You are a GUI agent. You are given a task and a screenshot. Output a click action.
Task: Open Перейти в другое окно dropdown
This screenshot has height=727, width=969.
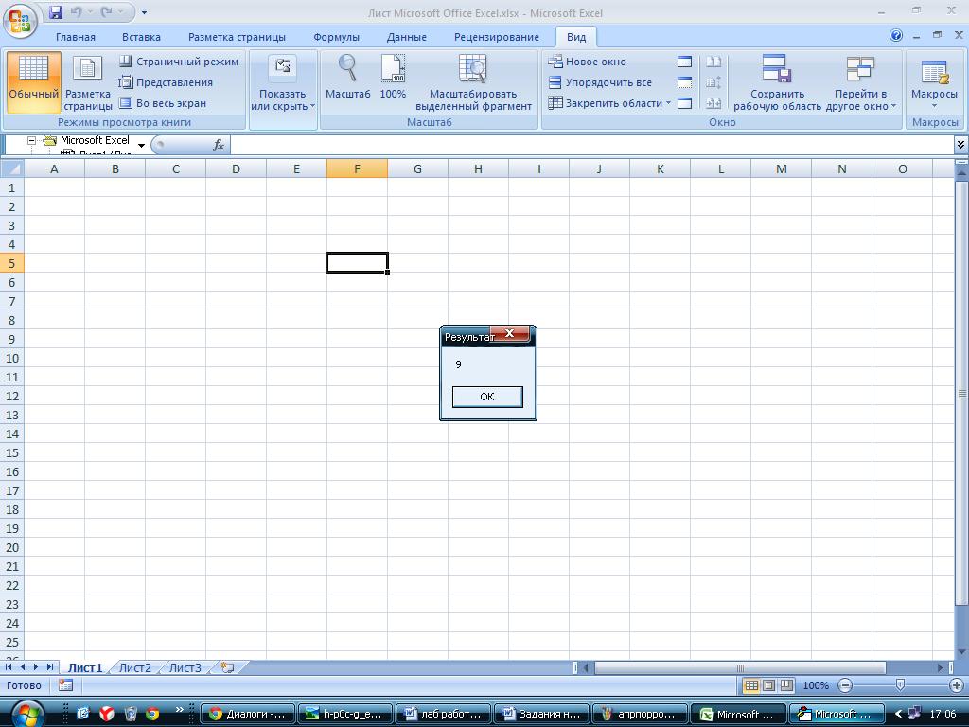coord(860,83)
